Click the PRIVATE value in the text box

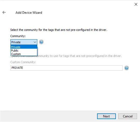[17, 68]
